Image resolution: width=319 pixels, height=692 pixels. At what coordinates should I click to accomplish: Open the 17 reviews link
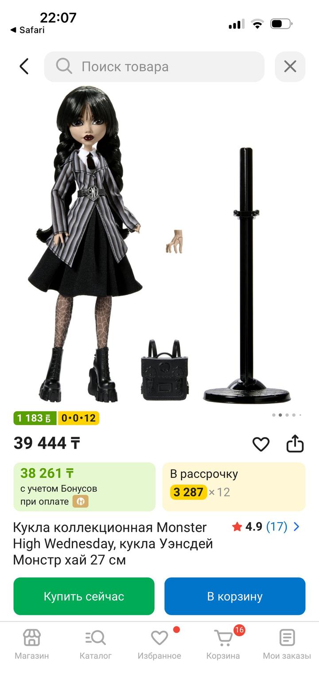click(x=277, y=527)
